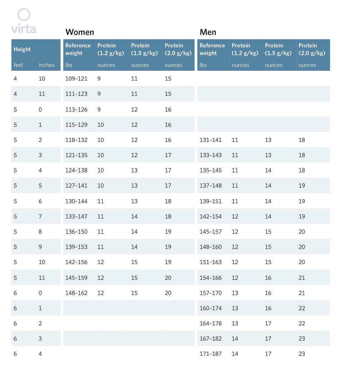Select the Men section heading
The width and height of the screenshot is (341, 368).
point(208,32)
